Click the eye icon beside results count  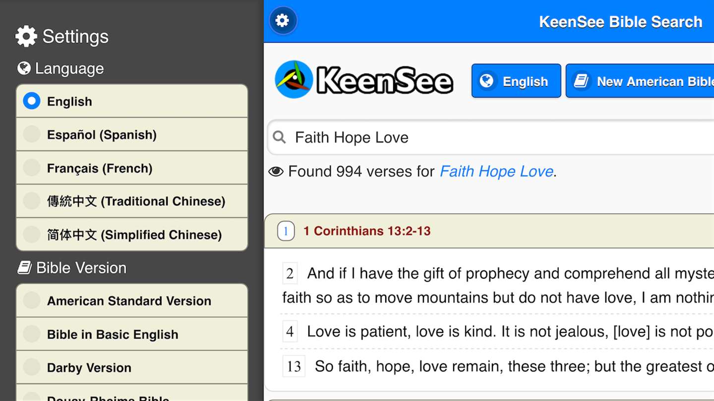(x=276, y=172)
